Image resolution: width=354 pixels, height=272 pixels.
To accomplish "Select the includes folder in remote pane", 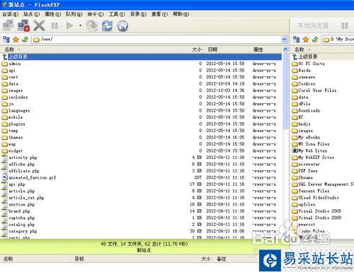I will coord(18,97).
